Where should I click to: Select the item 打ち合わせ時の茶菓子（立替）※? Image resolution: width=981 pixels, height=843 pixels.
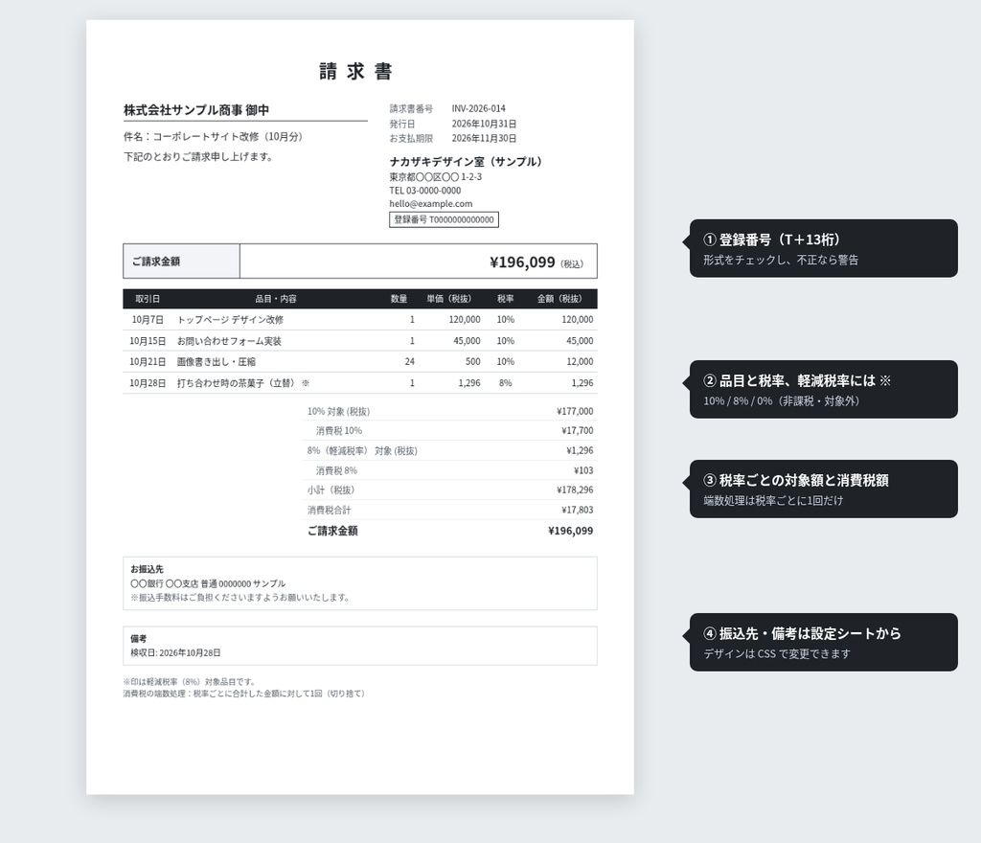(242, 383)
